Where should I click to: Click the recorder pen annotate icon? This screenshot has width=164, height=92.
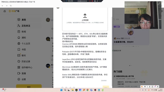pos(97,1)
